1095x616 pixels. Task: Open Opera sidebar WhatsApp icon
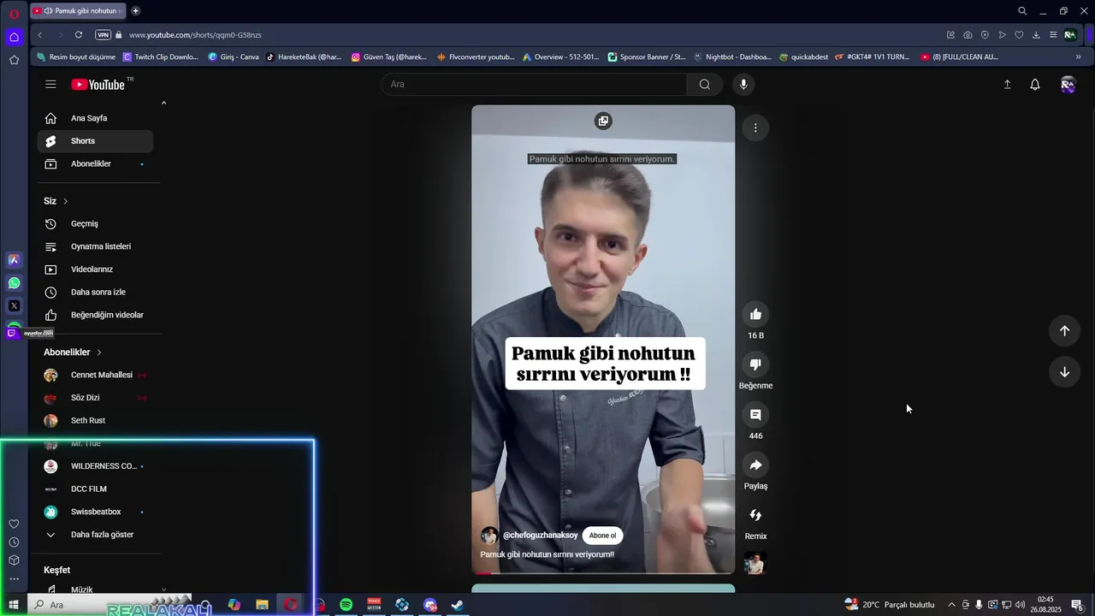pos(14,283)
